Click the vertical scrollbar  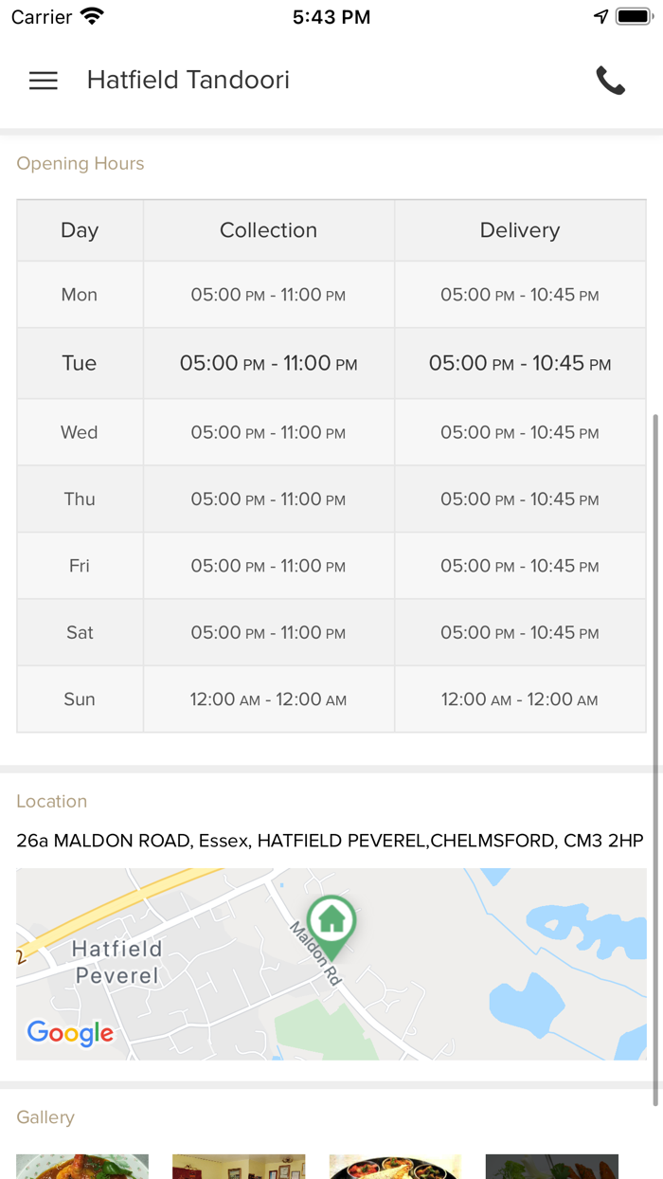click(655, 758)
